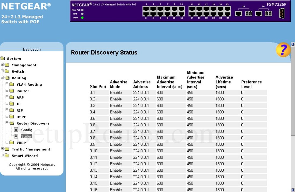The width and height of the screenshot is (295, 192).
Task: Click port 25 fiber module on switch image
Action: click(x=249, y=14)
